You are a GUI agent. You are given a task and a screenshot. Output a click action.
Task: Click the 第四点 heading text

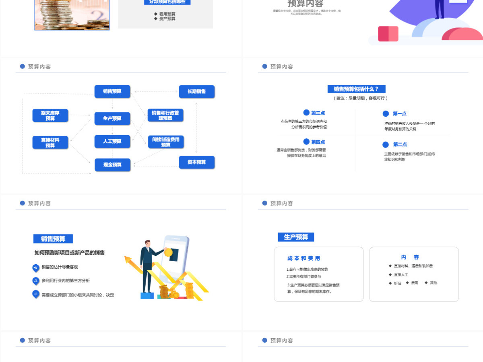[x=318, y=142]
